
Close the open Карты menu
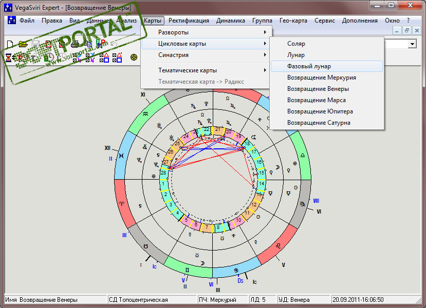point(153,21)
